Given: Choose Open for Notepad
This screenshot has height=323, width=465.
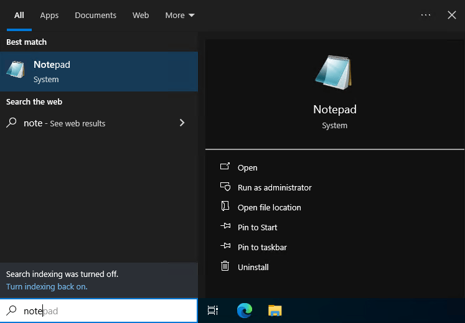Looking at the screenshot, I should [247, 167].
